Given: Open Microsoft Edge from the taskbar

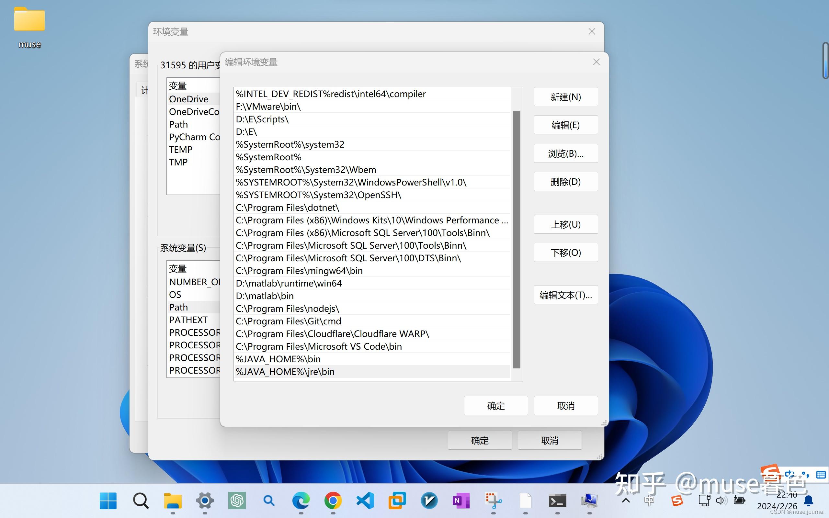Looking at the screenshot, I should pos(301,501).
